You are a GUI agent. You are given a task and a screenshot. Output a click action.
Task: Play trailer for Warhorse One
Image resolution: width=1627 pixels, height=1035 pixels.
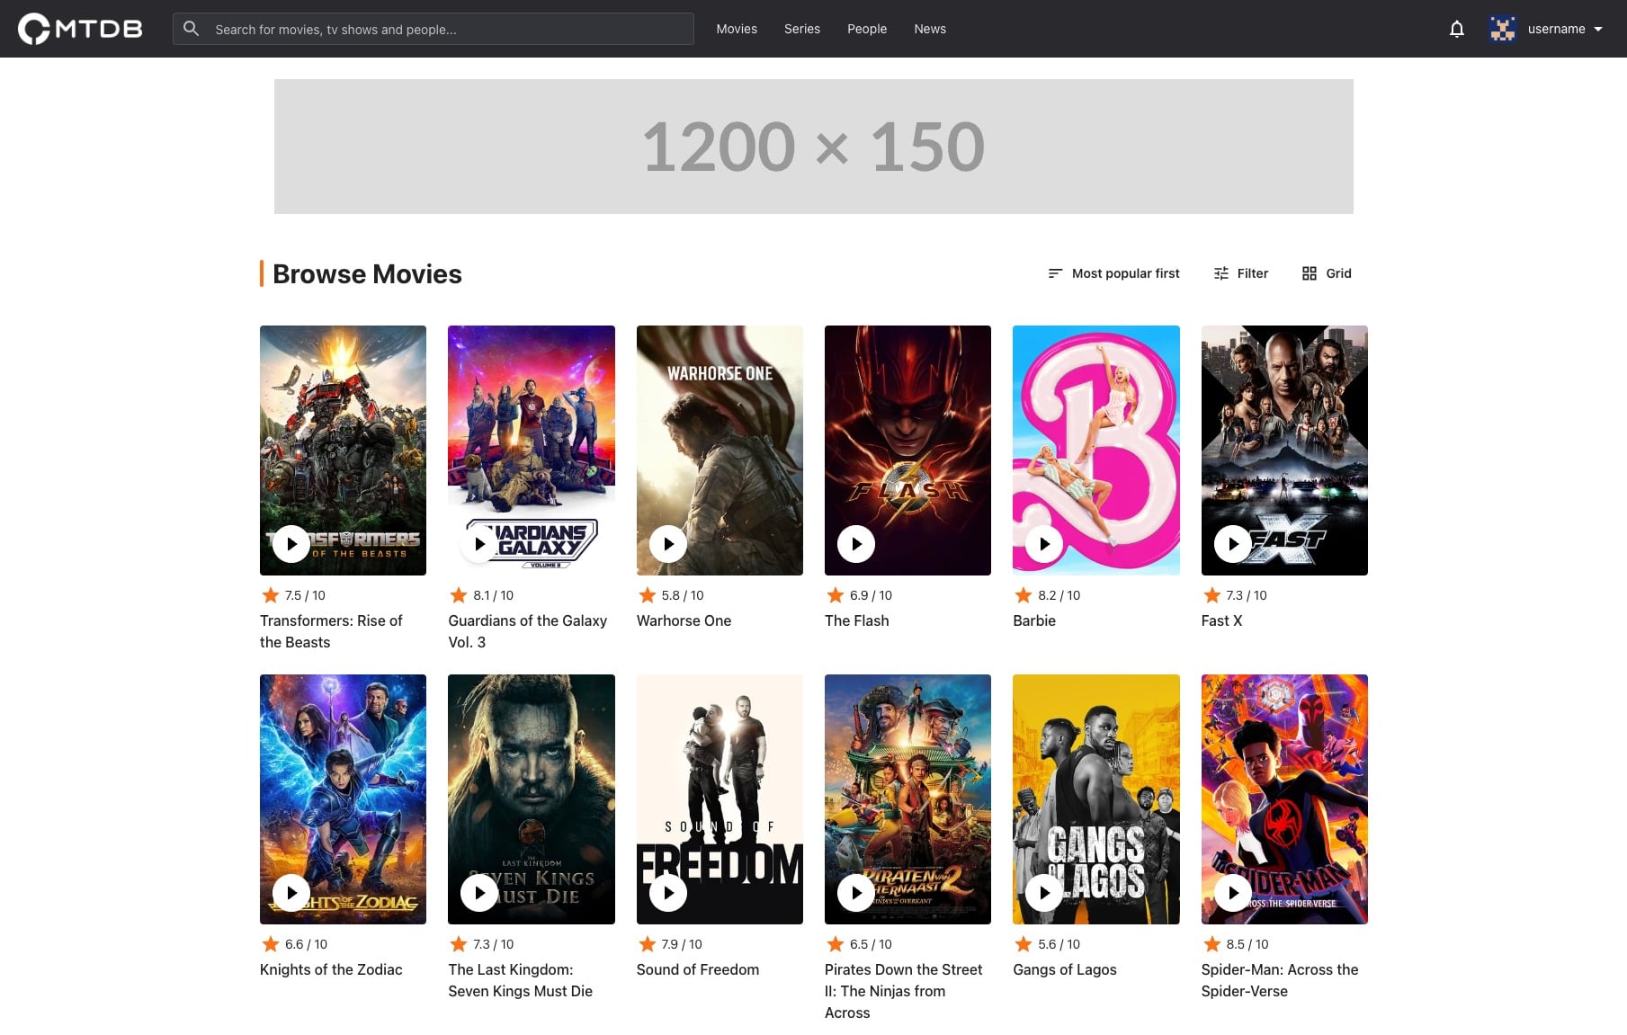[x=668, y=544]
